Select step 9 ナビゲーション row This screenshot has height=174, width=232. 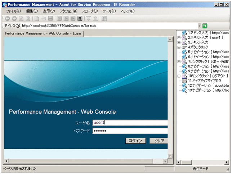[x=208, y=71]
